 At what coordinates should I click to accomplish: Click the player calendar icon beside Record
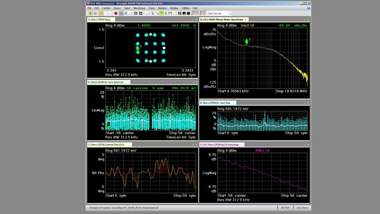click(121, 13)
